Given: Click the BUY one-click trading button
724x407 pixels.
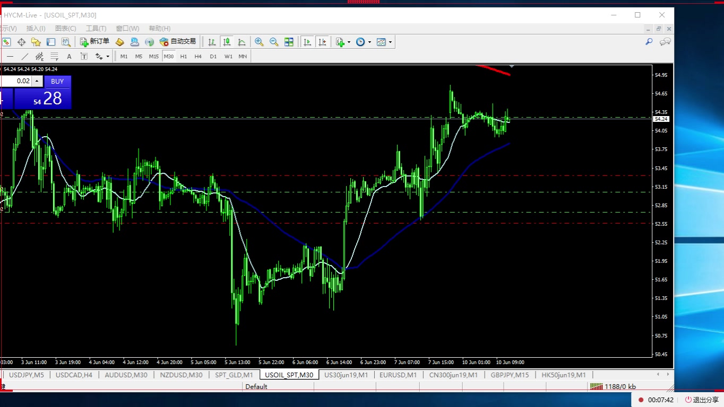Looking at the screenshot, I should pyautogui.click(x=57, y=82).
